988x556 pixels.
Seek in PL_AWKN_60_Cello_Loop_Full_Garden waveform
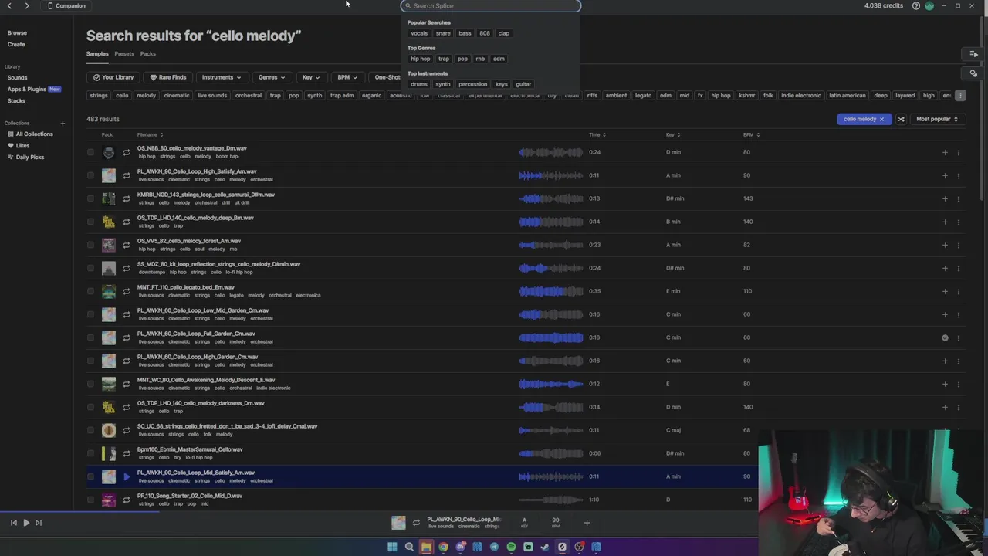pyautogui.click(x=551, y=337)
